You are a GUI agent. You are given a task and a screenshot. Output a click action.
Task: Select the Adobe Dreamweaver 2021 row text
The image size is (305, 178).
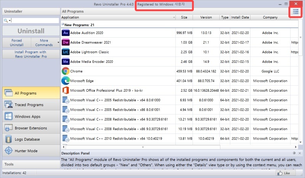pyautogui.click(x=90, y=42)
